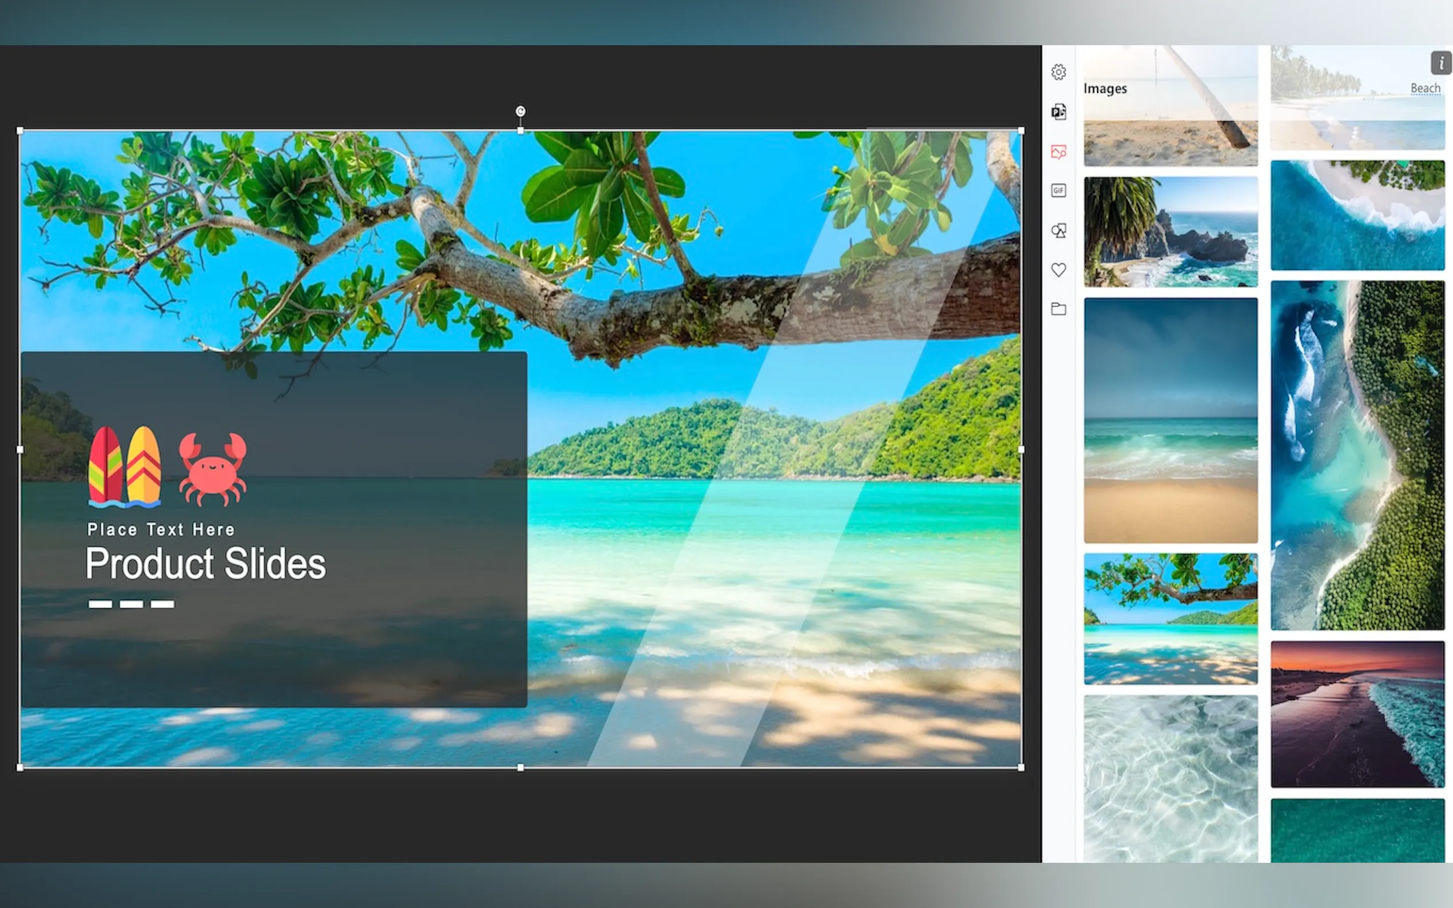Image resolution: width=1453 pixels, height=908 pixels.
Task: Click the Product Slides title text
Action: [205, 563]
